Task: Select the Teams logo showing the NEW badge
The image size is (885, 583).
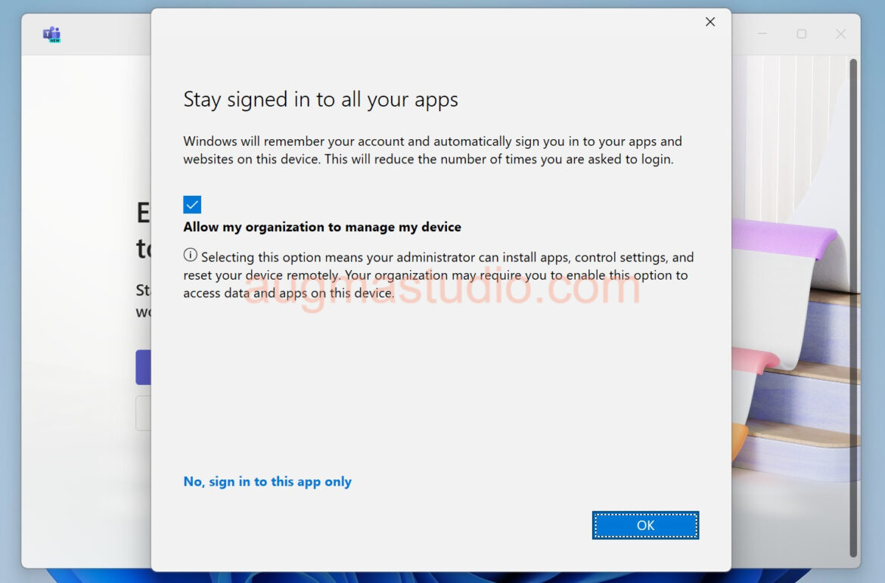Action: click(x=50, y=35)
